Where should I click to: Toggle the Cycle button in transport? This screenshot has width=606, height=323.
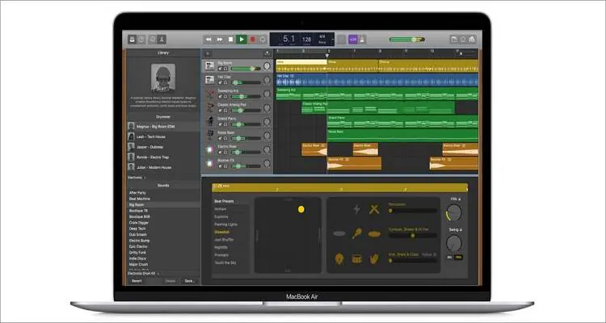(x=263, y=40)
